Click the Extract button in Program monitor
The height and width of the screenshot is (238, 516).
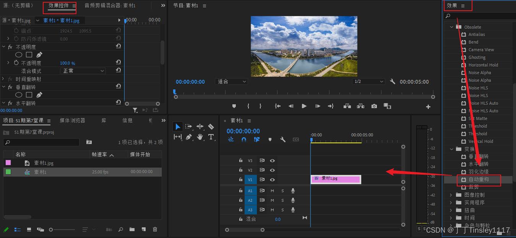click(x=360, y=106)
